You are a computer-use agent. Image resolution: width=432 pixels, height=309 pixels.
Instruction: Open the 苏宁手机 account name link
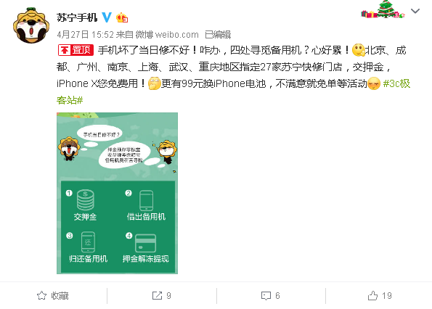coord(77,17)
